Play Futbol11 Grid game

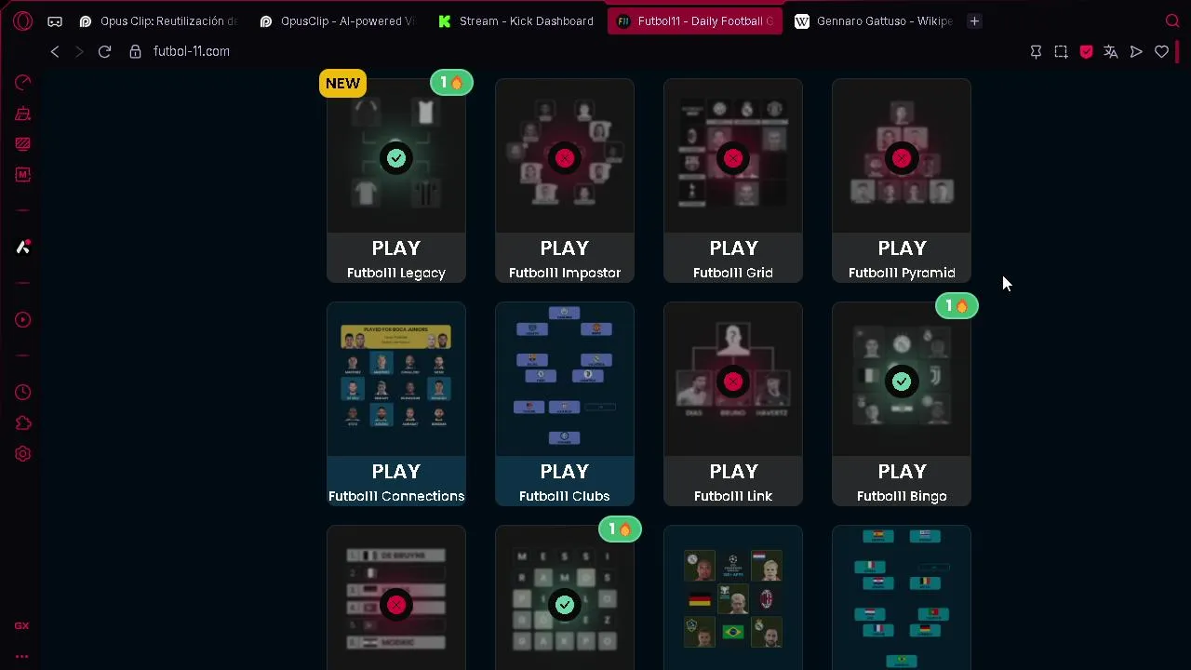point(733,258)
